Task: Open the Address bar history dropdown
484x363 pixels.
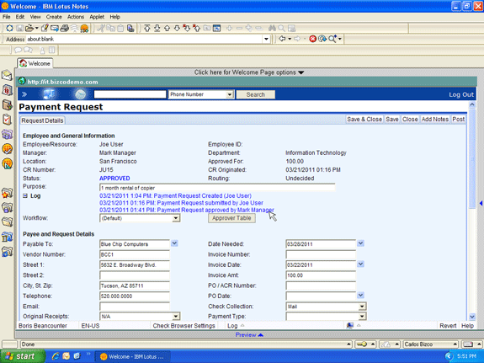Action: click(266, 40)
